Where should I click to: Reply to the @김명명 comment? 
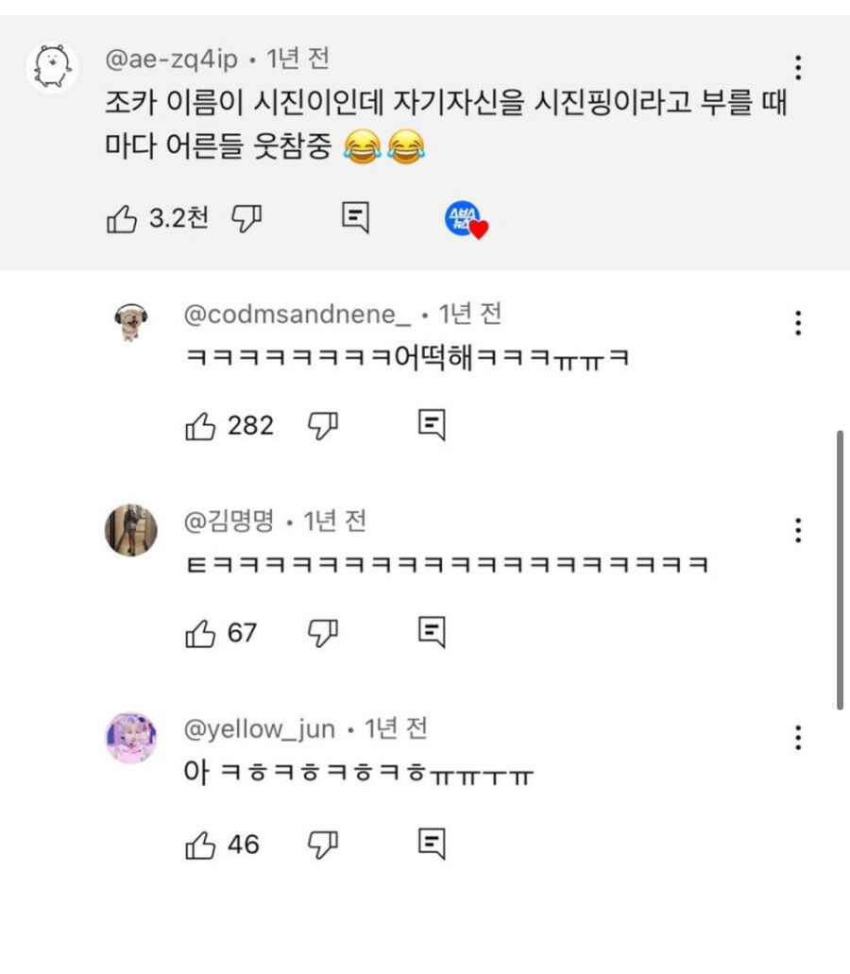(432, 633)
